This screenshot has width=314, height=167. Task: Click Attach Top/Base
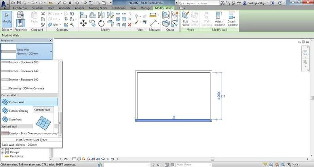coord(219,19)
